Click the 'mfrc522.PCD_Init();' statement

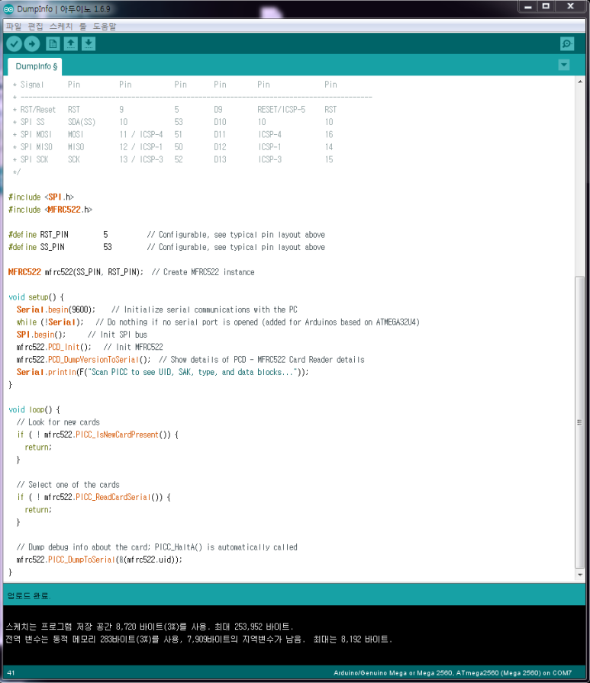pos(53,347)
